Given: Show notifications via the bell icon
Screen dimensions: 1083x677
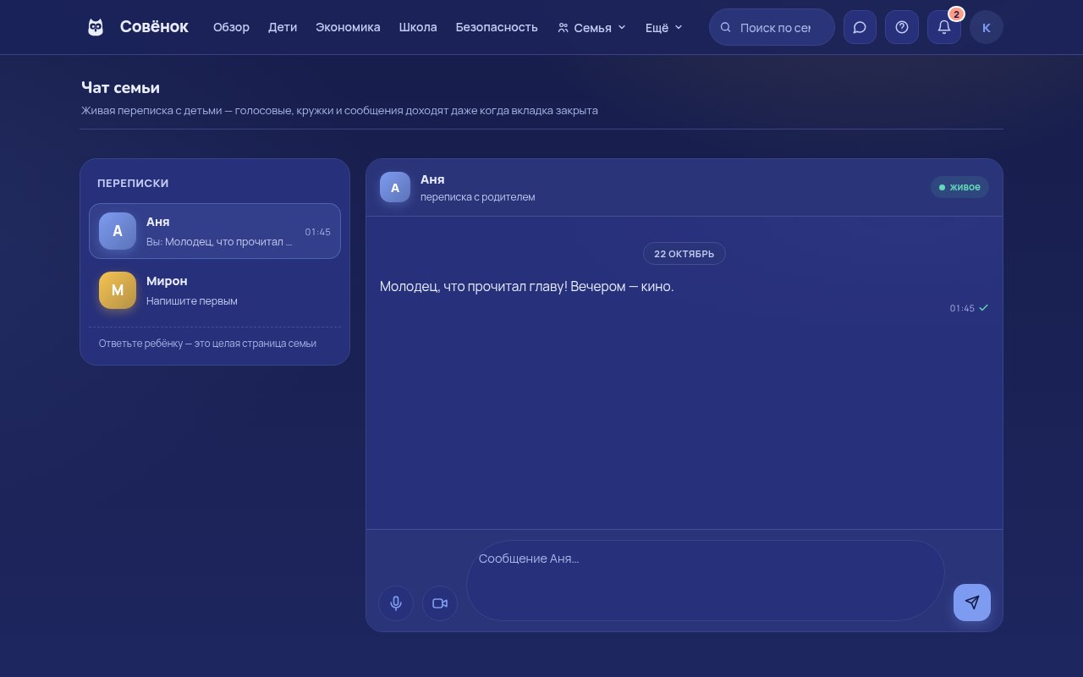Looking at the screenshot, I should [x=944, y=27].
